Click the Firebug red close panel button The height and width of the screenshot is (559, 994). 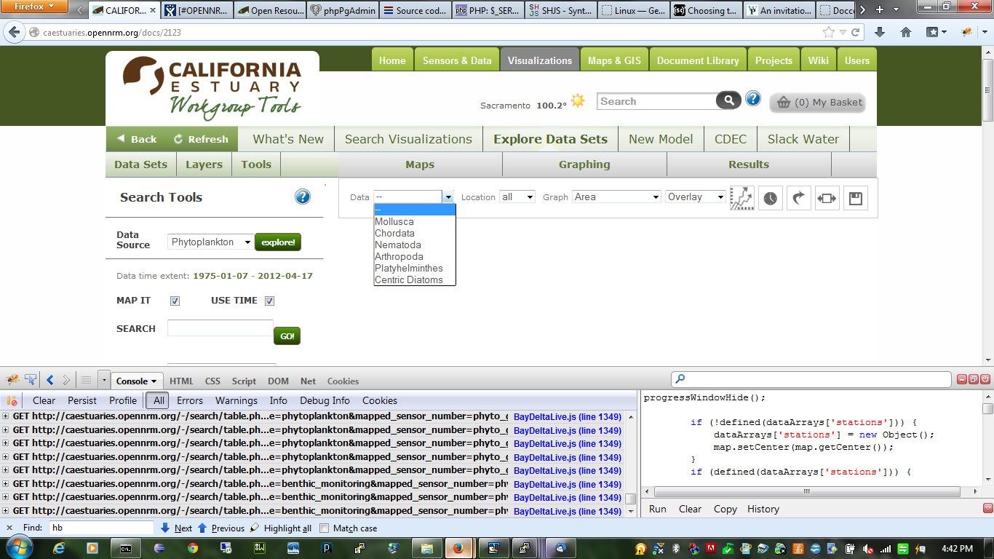click(x=985, y=379)
